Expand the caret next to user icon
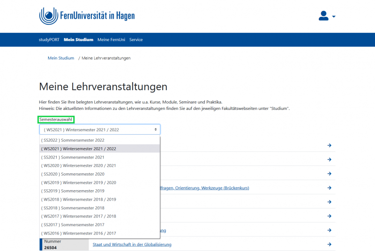Viewport: 375px width, 251px height. tap(334, 17)
